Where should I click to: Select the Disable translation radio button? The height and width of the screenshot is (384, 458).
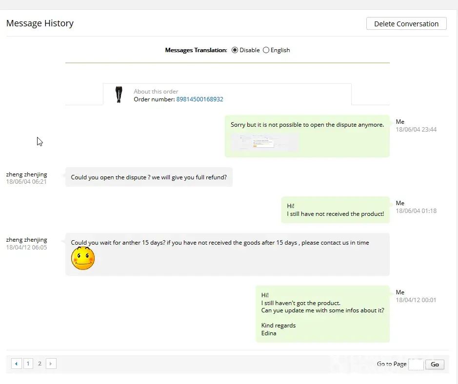[235, 50]
